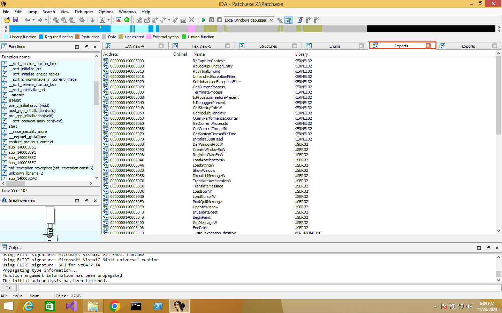Click the Jump back arrow icon

[x=27, y=20]
